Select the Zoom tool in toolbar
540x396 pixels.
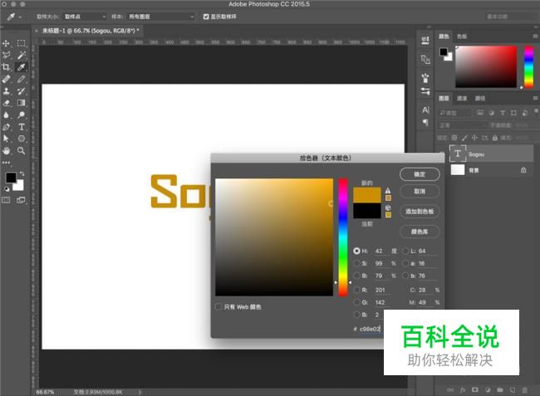click(x=21, y=150)
